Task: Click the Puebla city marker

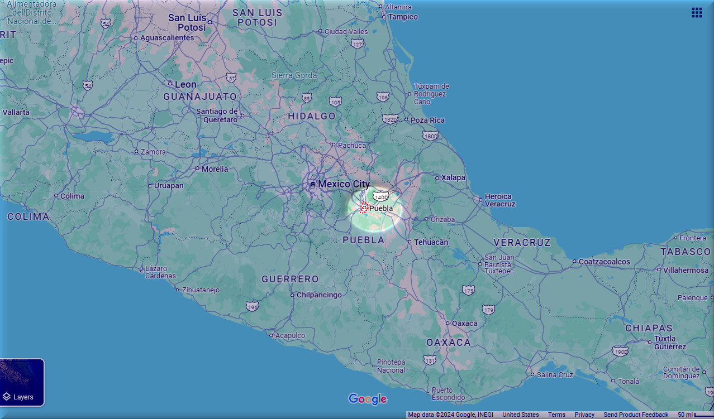Action: tap(364, 208)
